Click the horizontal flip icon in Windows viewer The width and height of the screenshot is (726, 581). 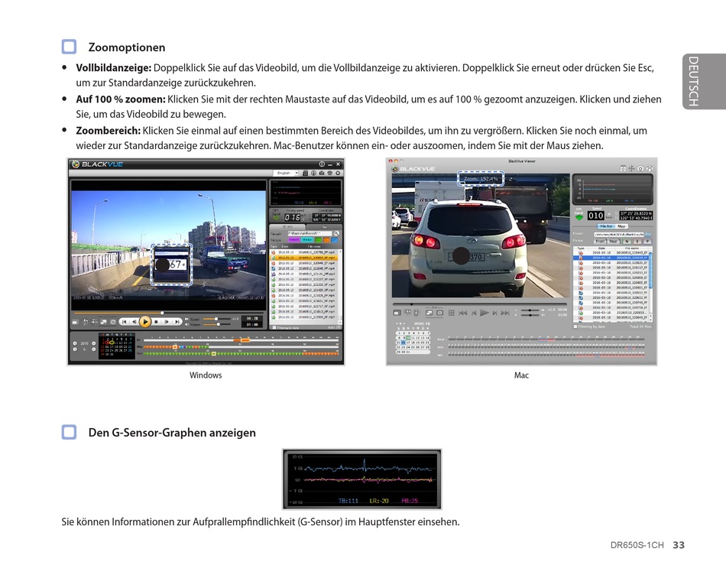click(95, 322)
